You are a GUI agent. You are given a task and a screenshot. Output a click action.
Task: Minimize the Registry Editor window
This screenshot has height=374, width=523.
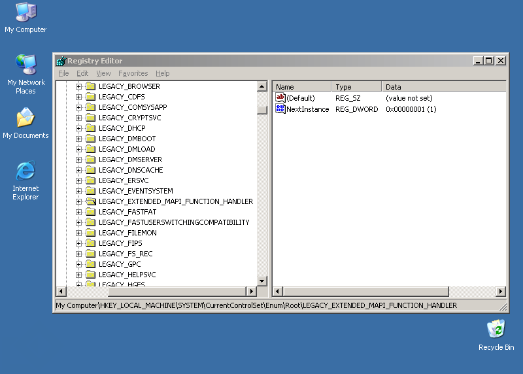[x=478, y=61]
